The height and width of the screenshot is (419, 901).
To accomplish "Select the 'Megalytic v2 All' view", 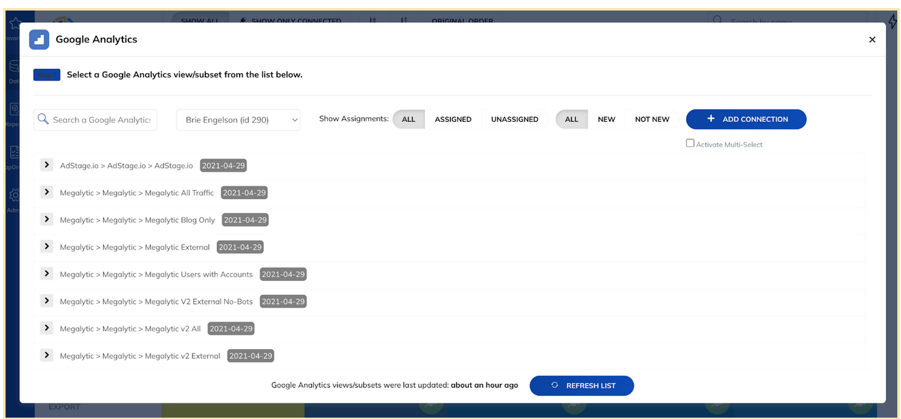I will click(131, 329).
